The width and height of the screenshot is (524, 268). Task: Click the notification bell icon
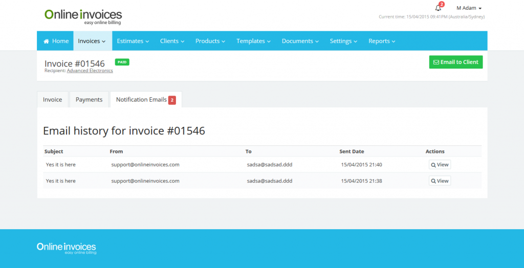pyautogui.click(x=438, y=8)
